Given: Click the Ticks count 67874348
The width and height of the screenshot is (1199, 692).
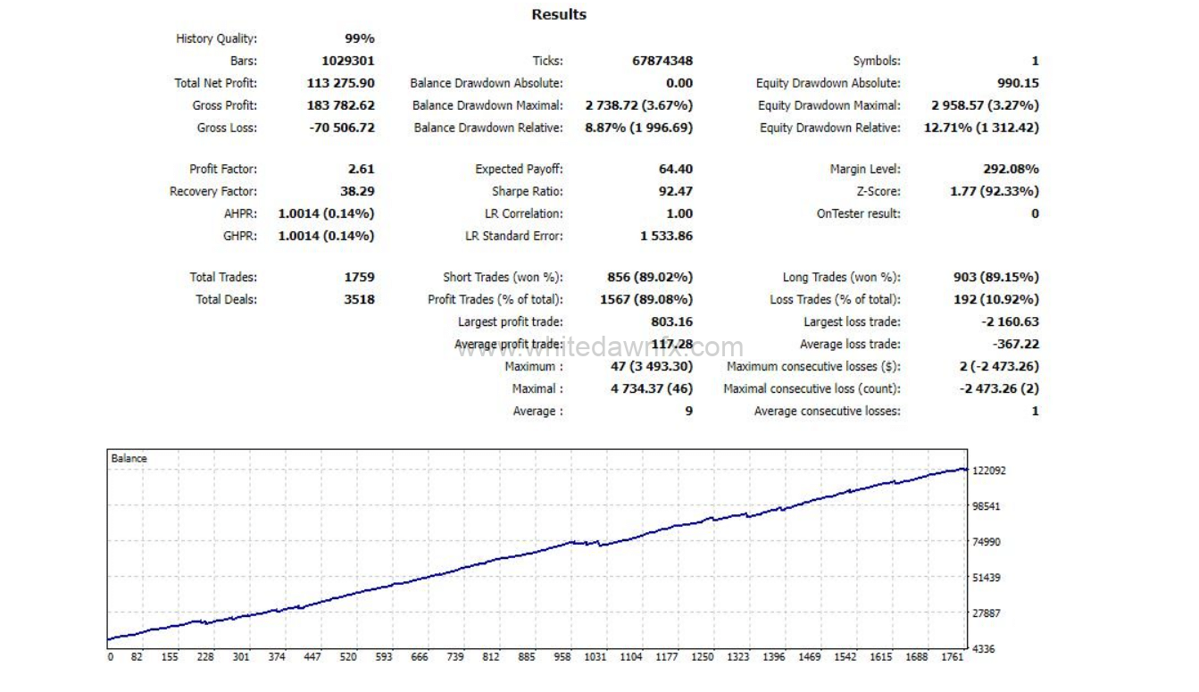Looking at the screenshot, I should (x=662, y=61).
